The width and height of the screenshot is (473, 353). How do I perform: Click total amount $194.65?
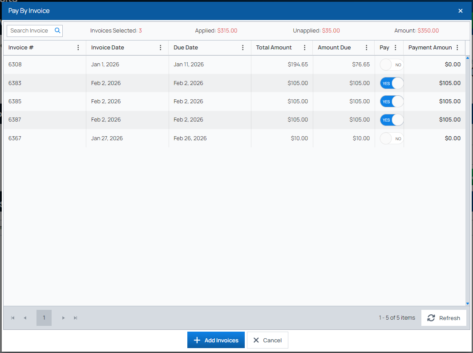(x=298, y=65)
